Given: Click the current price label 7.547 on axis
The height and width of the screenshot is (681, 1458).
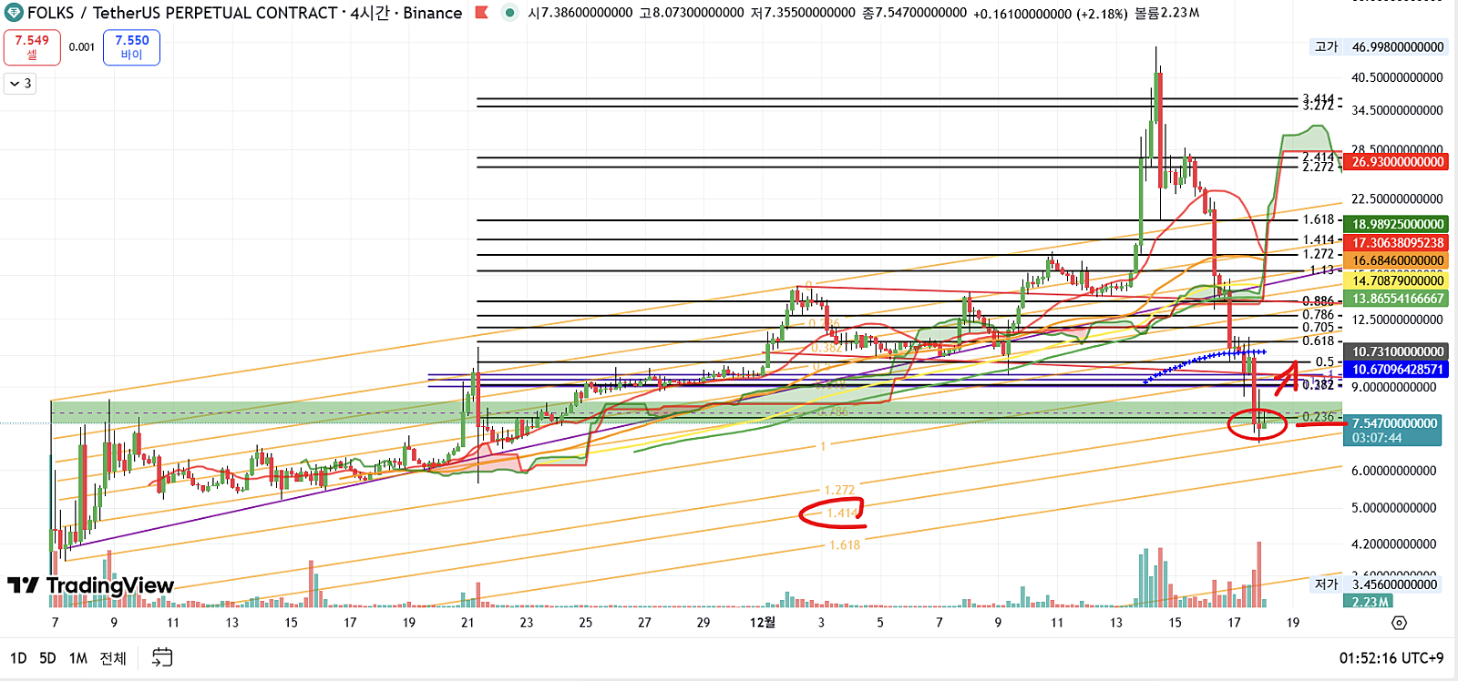Looking at the screenshot, I should pos(1393,423).
